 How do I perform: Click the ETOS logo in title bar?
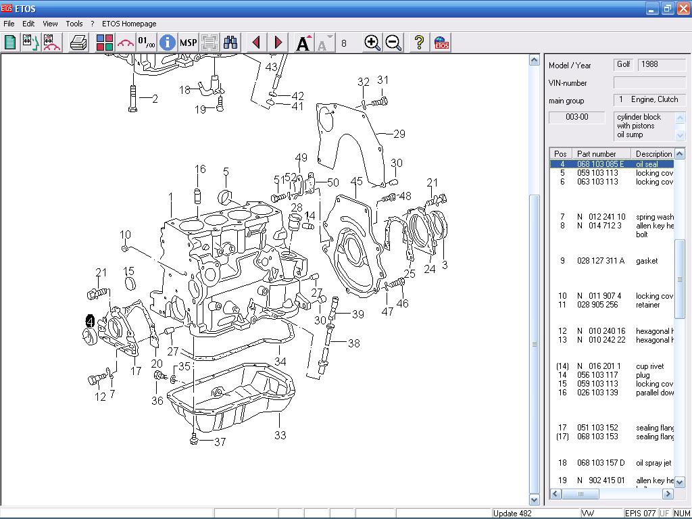click(7, 8)
